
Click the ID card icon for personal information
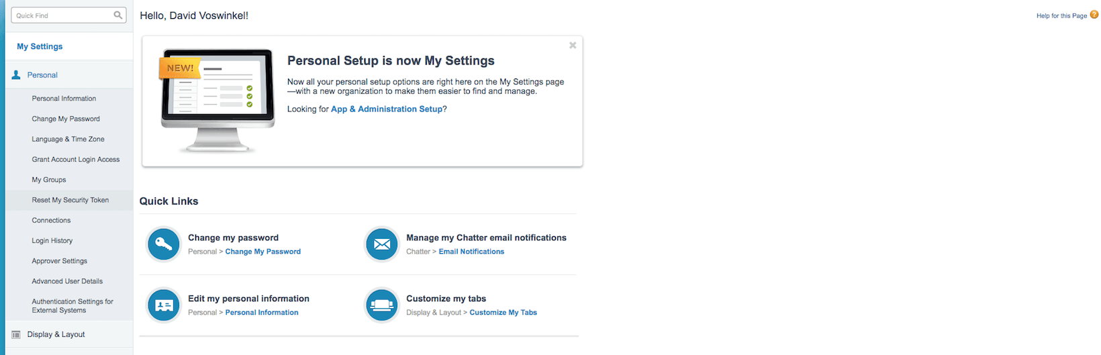click(164, 305)
